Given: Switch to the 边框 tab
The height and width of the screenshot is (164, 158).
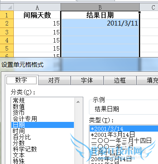Looking at the screenshot, I should 120,81.
